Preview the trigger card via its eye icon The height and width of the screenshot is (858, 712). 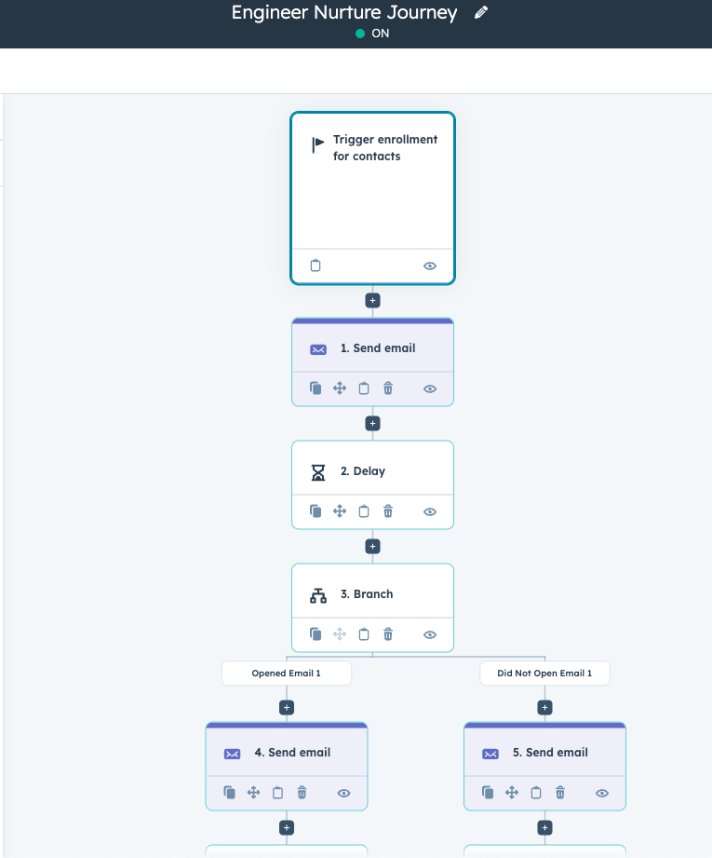[x=429, y=265]
